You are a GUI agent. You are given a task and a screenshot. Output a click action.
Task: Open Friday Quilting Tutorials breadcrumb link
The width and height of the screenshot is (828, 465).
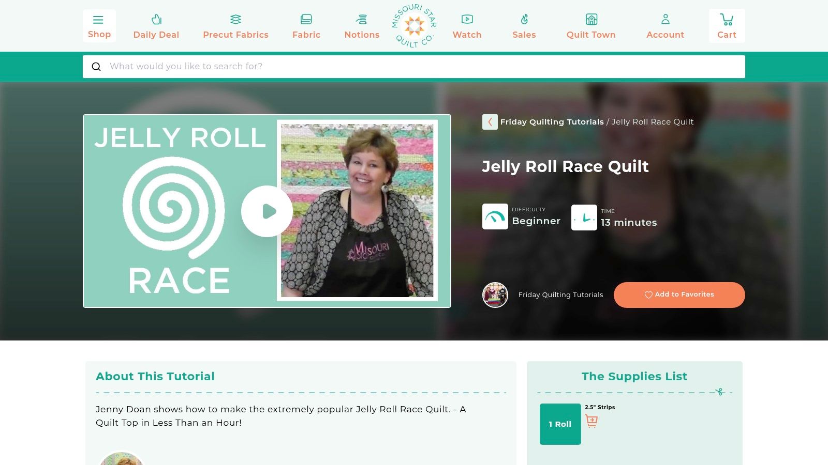pyautogui.click(x=552, y=122)
